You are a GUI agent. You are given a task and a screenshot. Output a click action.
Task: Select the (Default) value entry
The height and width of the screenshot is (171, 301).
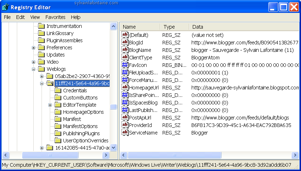[139, 35]
